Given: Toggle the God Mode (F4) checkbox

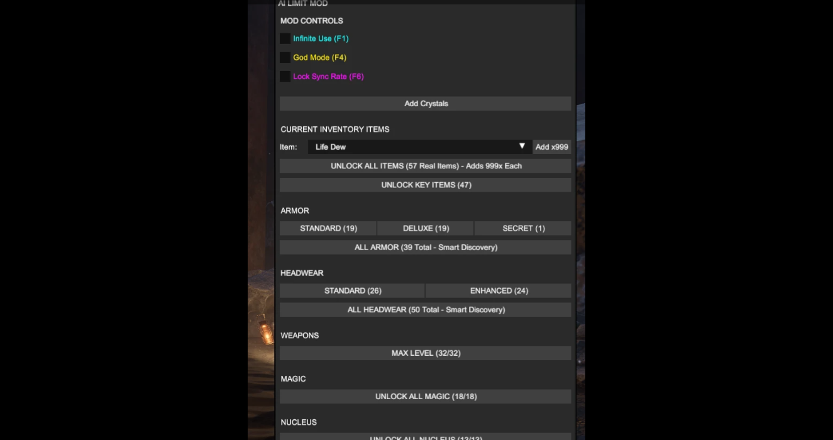Looking at the screenshot, I should pos(285,58).
